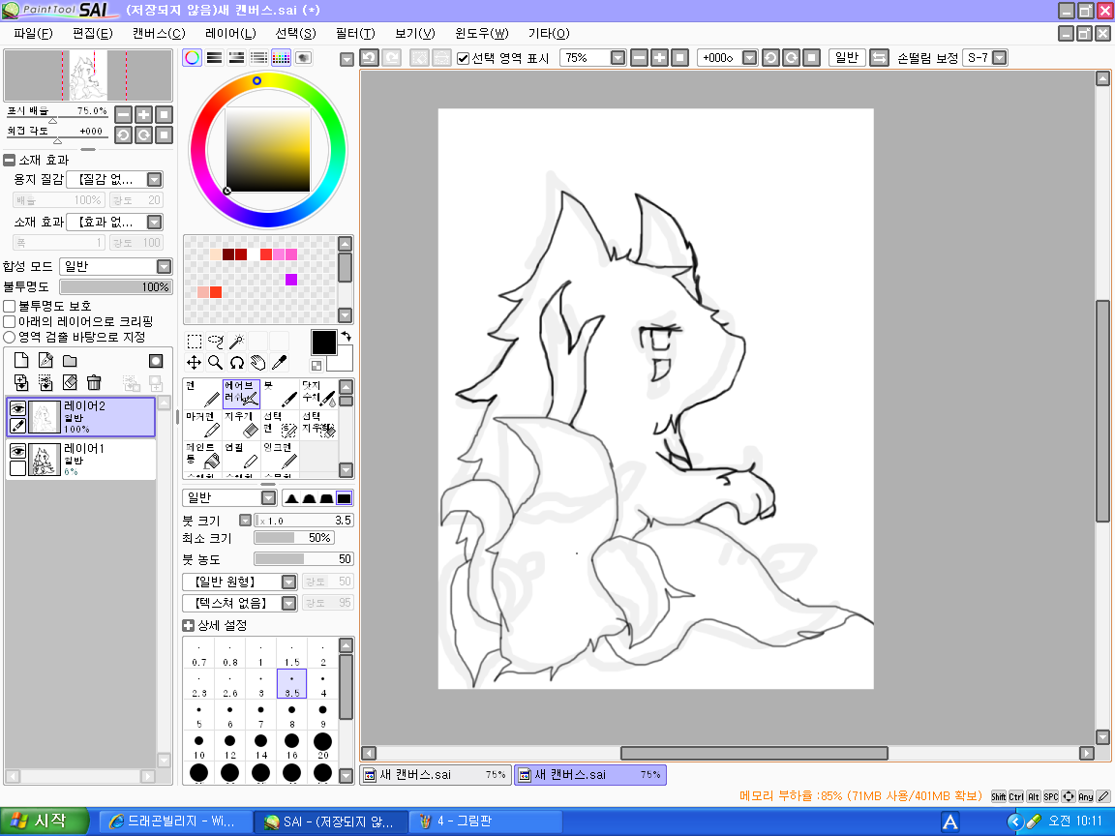Select the 연필 pencil brush
The width and height of the screenshot is (1115, 836).
point(241,456)
